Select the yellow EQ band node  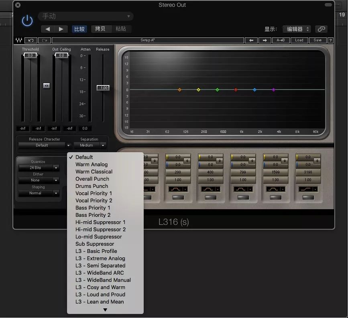click(x=198, y=90)
